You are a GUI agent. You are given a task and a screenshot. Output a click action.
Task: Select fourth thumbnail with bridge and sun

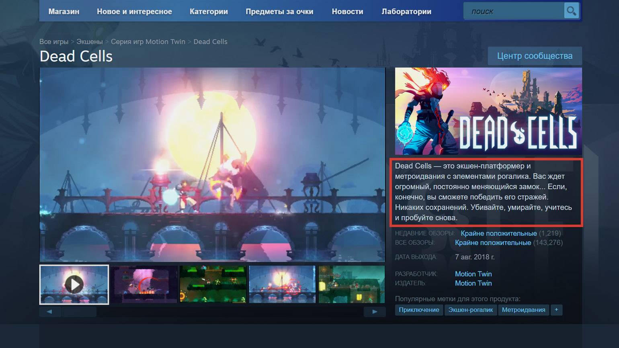pos(282,284)
